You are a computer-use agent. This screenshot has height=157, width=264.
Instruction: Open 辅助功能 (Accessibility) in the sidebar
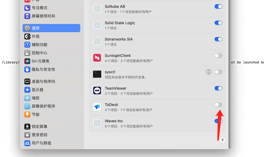(51, 45)
